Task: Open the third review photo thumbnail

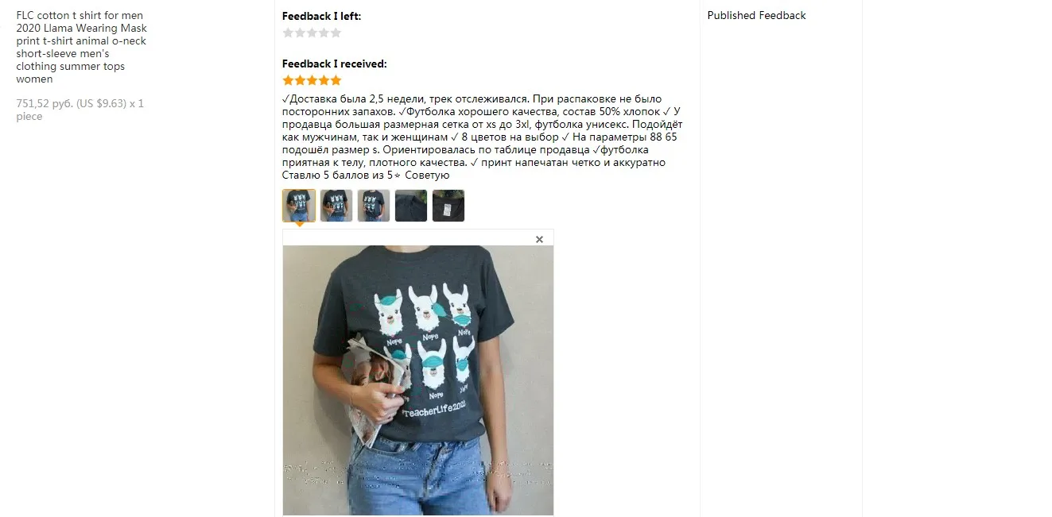Action: [x=374, y=206]
